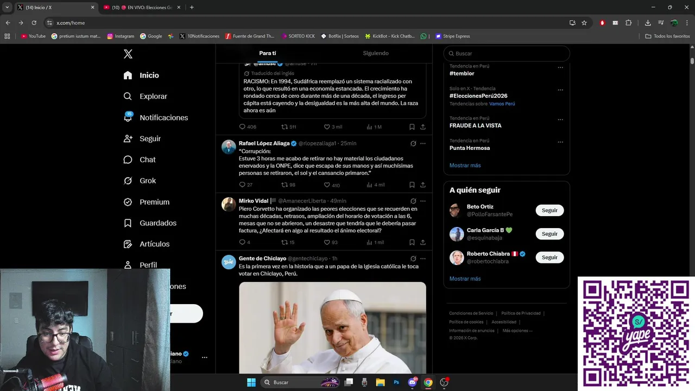Open the Seguir sidebar item
The image size is (695, 391).
click(x=142, y=138)
